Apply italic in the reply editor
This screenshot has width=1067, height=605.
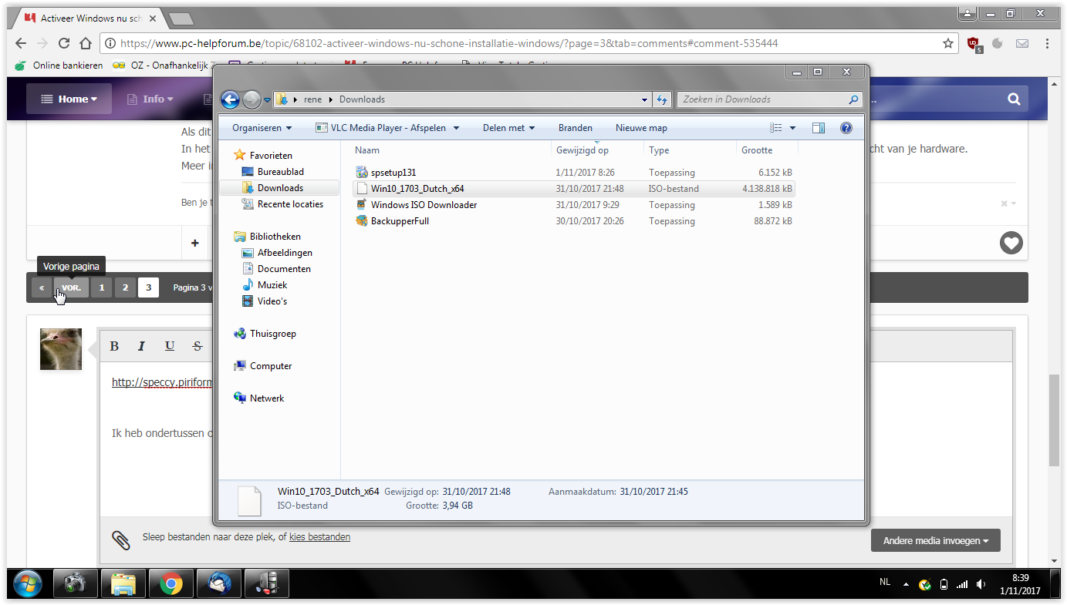tap(142, 346)
